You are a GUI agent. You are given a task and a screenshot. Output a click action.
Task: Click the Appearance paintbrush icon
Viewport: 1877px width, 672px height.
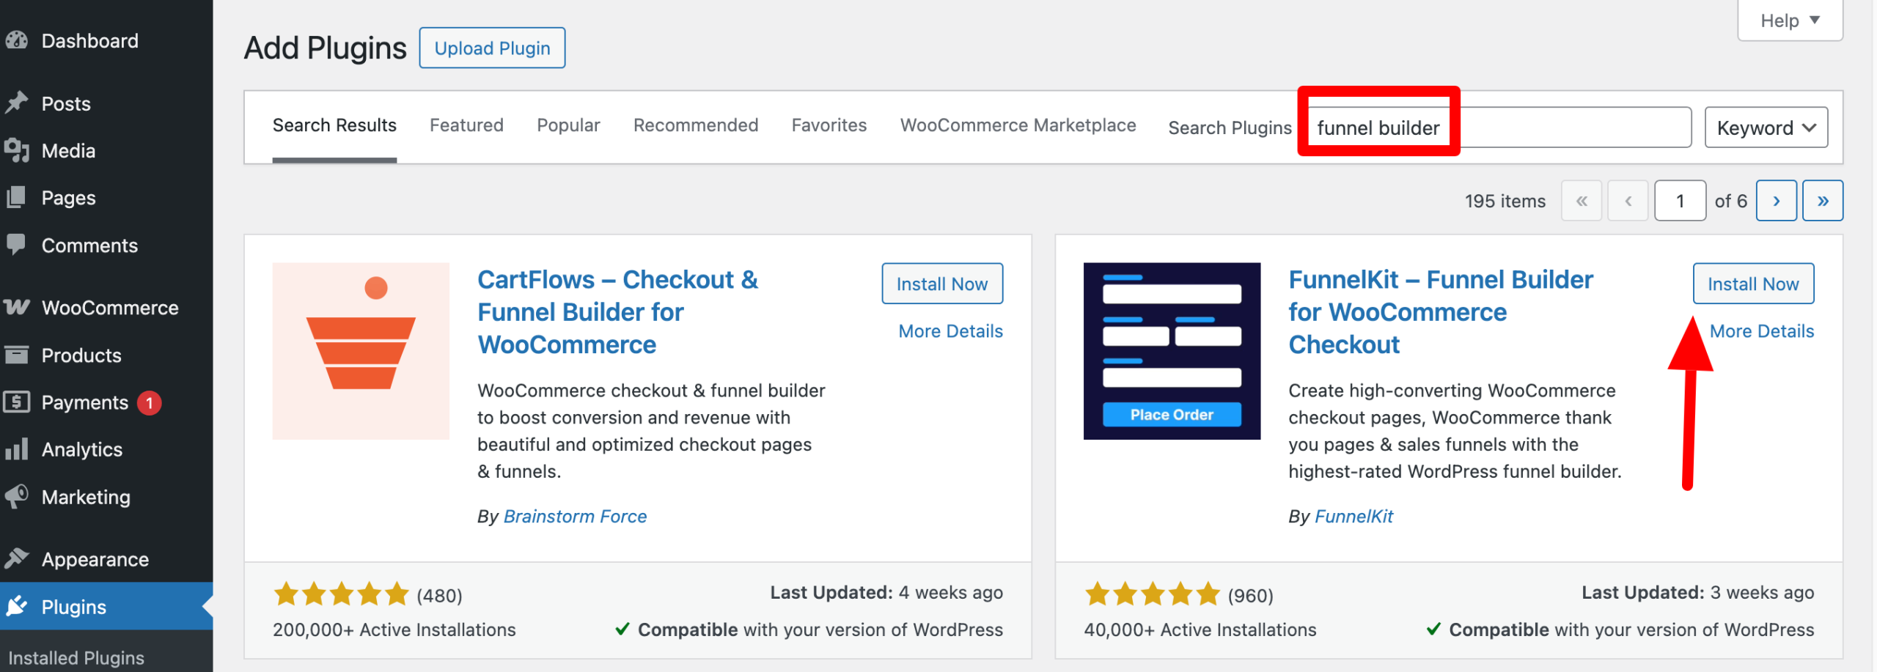point(16,558)
